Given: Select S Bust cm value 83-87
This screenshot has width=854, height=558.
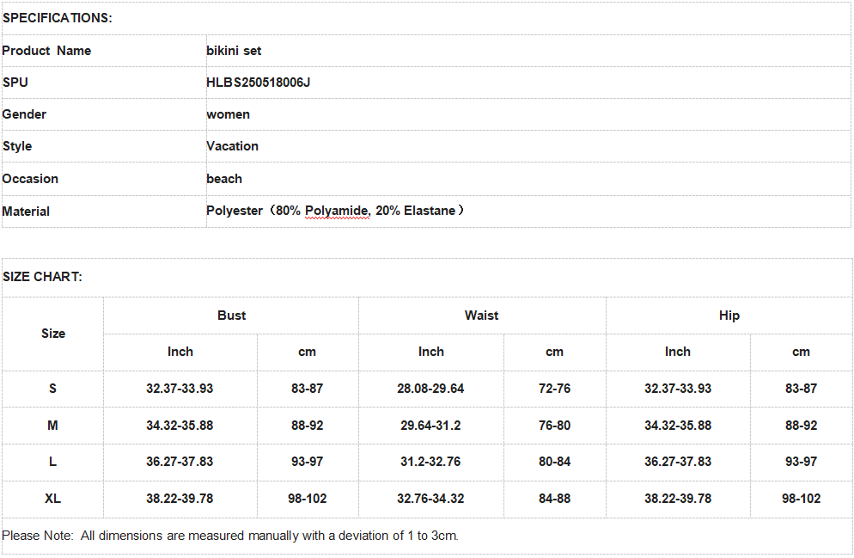Looking at the screenshot, I should 308,389.
